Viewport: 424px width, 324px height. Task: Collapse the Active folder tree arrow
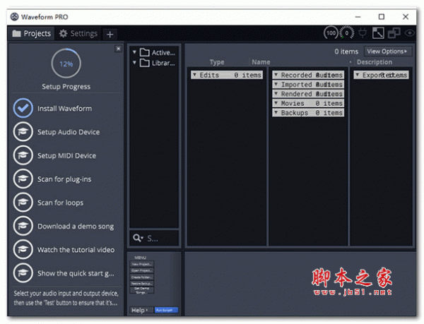click(134, 52)
